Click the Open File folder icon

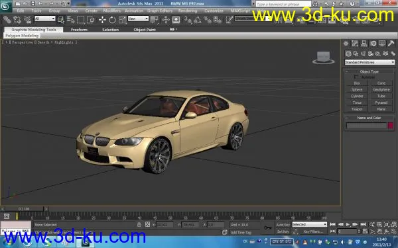coord(25,3)
